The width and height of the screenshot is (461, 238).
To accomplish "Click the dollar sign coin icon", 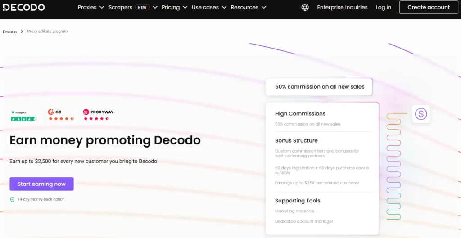I will 421,114.
